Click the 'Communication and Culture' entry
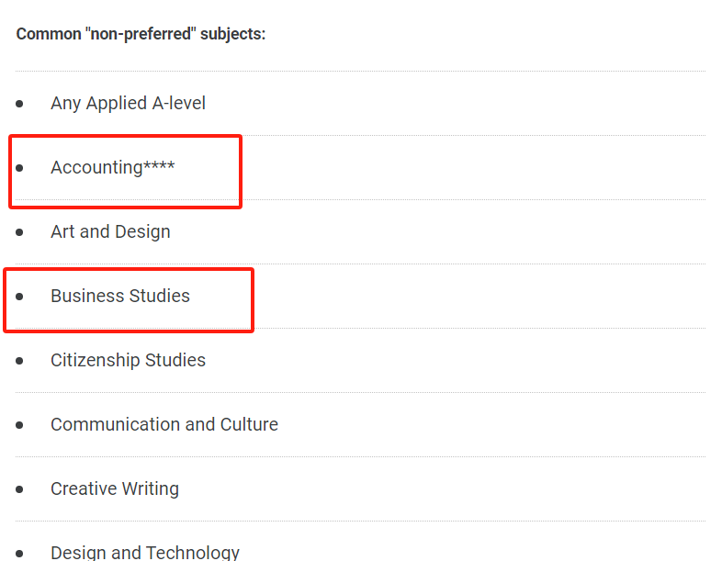 pos(164,424)
